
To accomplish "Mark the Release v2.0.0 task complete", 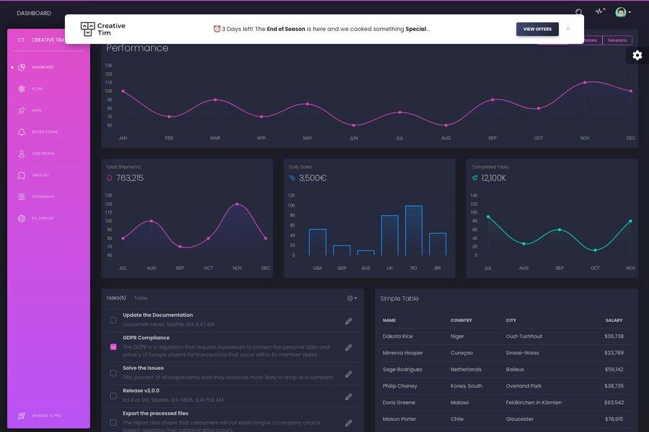I will point(112,395).
